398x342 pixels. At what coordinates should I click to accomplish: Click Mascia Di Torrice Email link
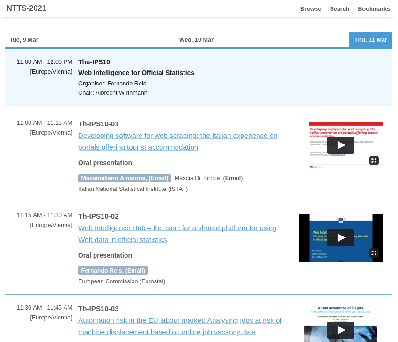pos(233,178)
